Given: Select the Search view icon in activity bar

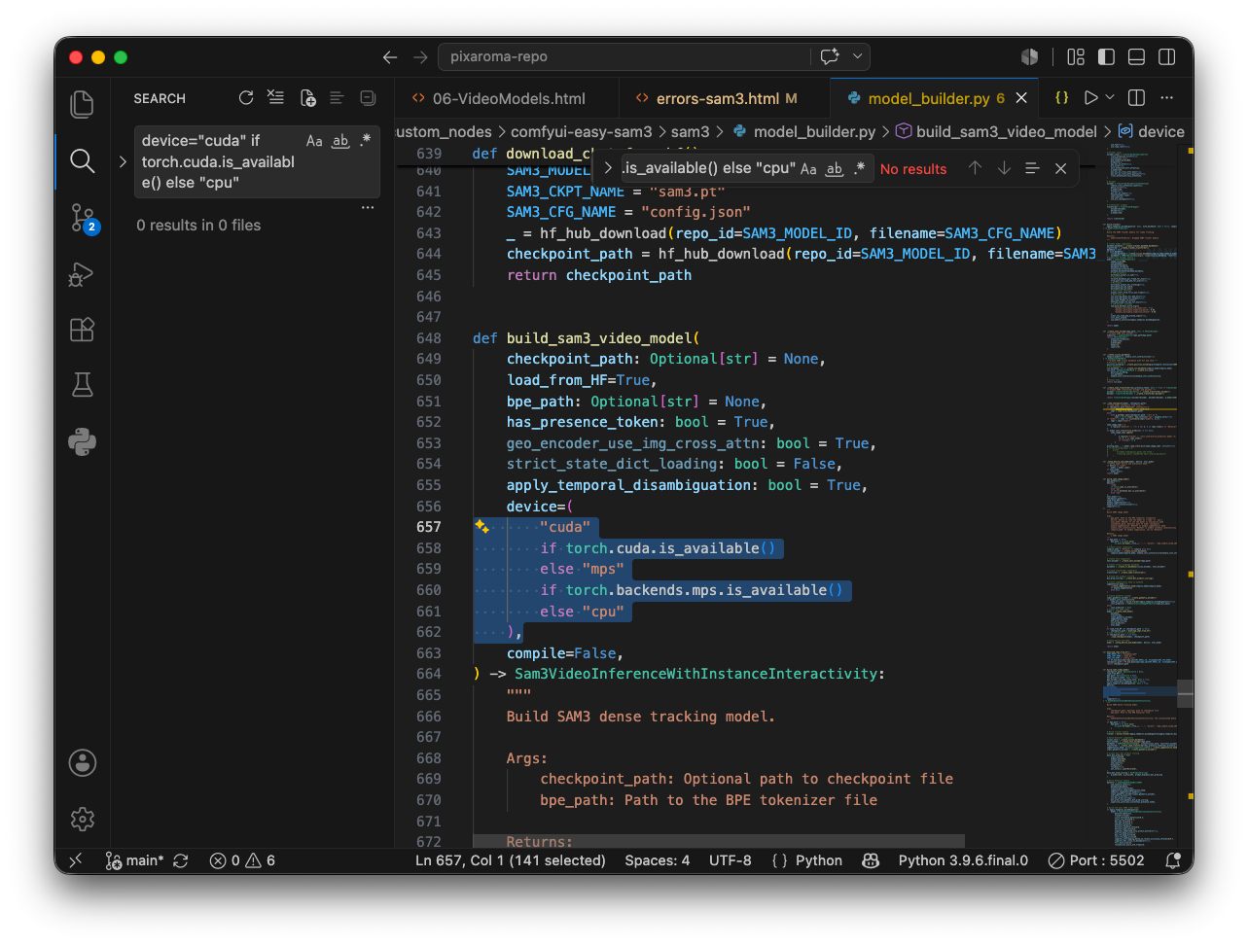Looking at the screenshot, I should click(x=83, y=160).
